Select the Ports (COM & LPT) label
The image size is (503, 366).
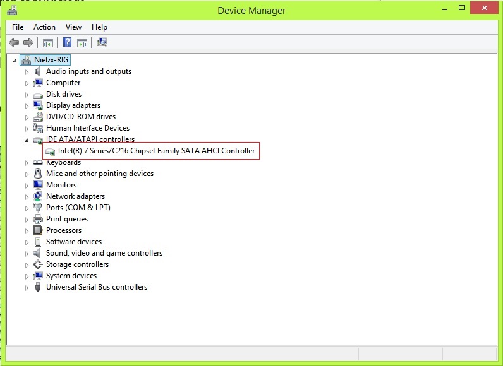click(x=78, y=208)
